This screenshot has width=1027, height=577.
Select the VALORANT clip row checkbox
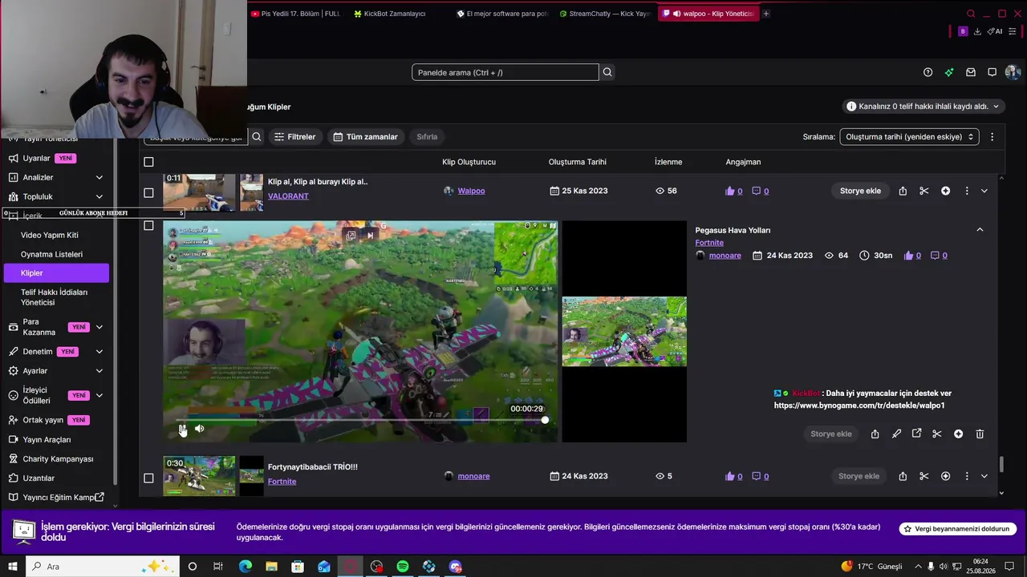tap(148, 192)
